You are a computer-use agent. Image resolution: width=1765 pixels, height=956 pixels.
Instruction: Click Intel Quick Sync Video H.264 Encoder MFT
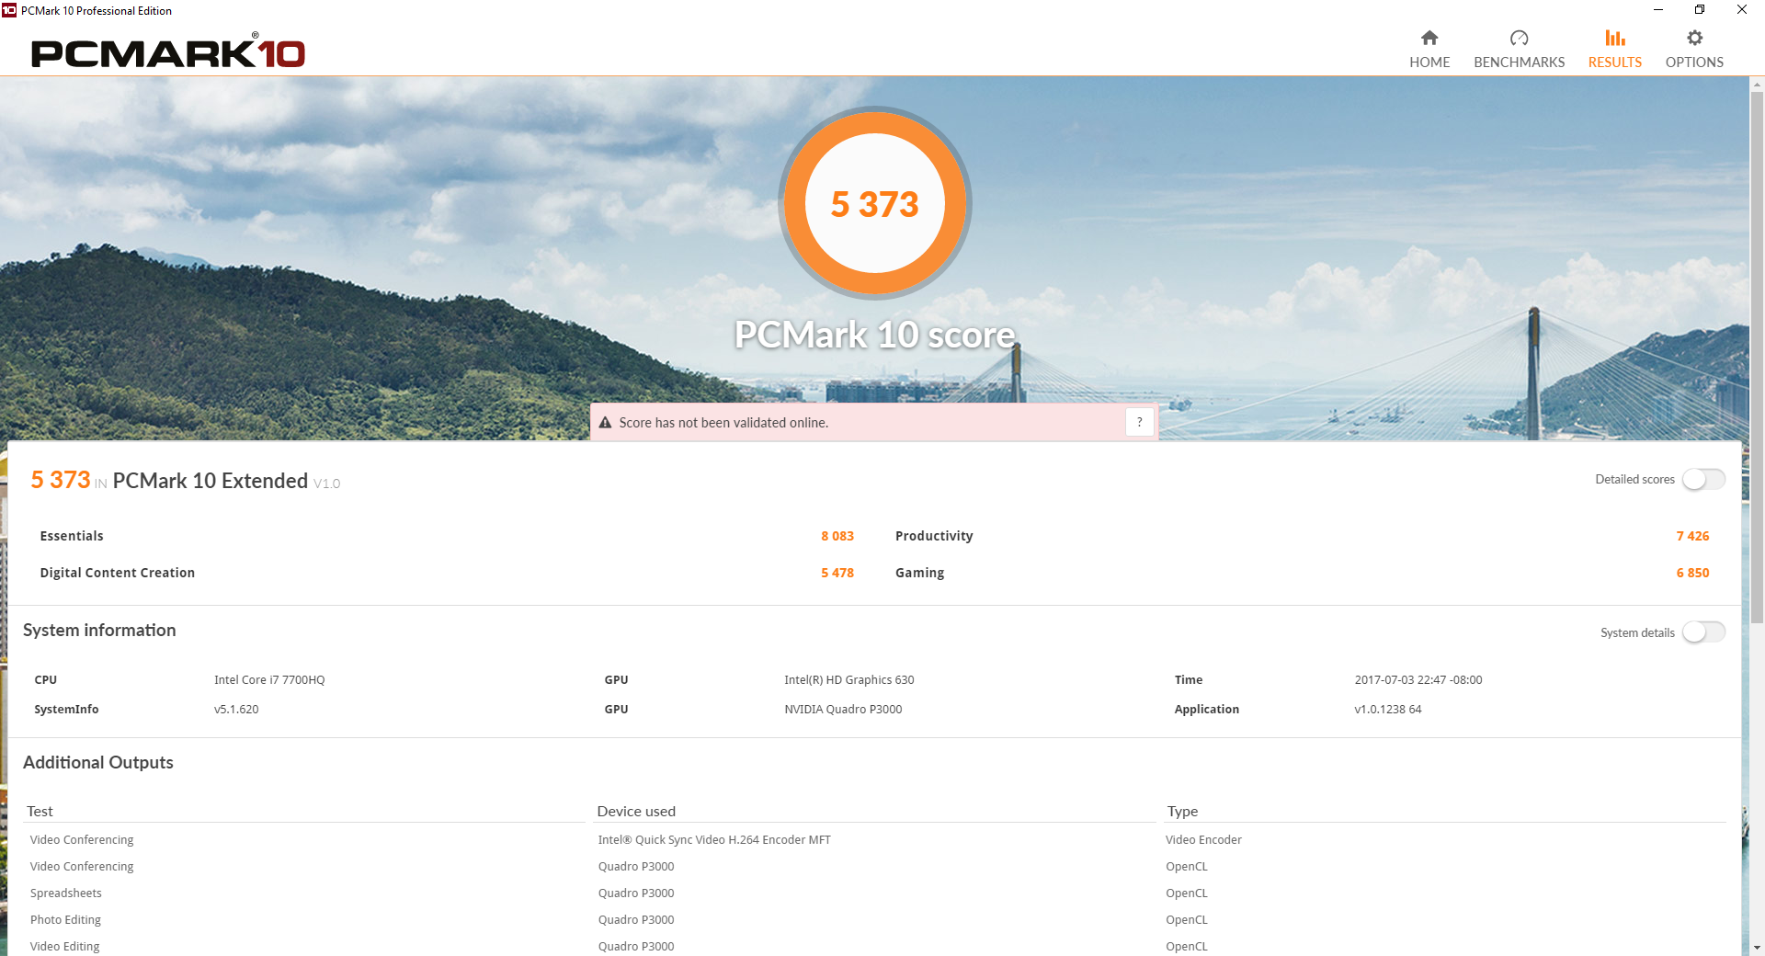tap(714, 840)
